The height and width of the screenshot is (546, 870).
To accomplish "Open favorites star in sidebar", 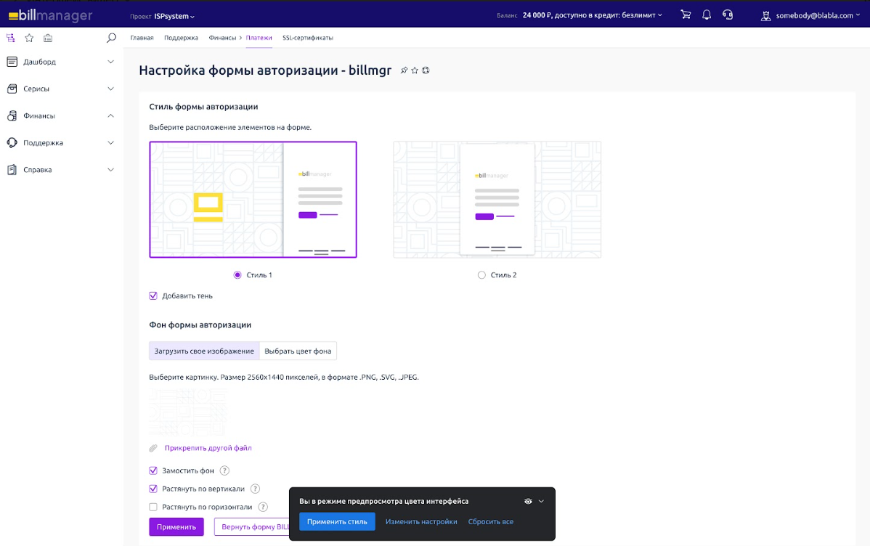I will coord(29,38).
